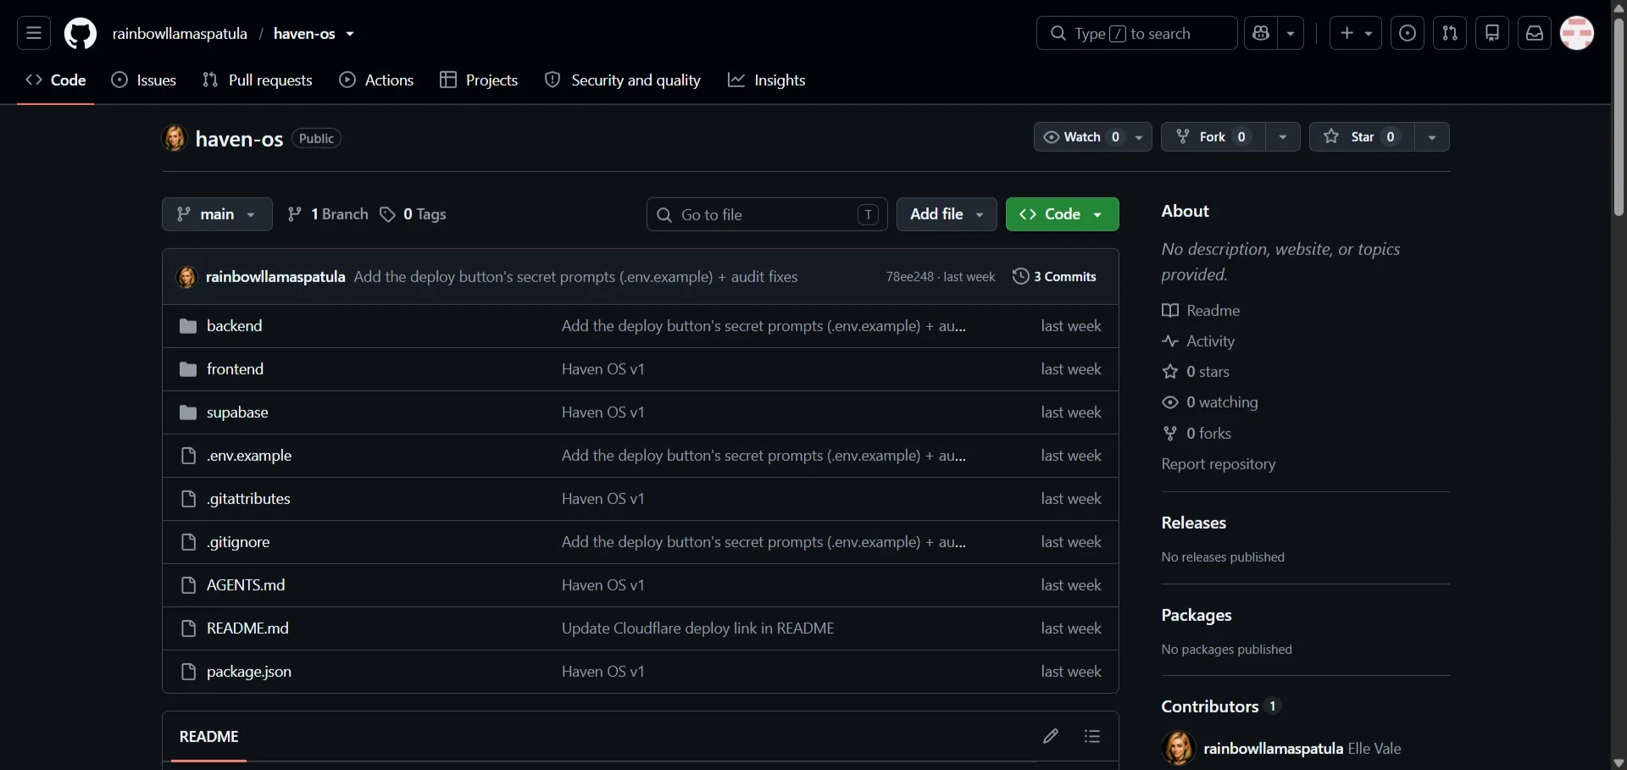Screen dimensions: 1627x770
Task: View the 0 forks link
Action: (x=1197, y=434)
